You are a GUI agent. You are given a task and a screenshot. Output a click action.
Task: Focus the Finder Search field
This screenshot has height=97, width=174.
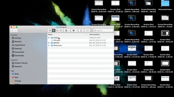103,30
